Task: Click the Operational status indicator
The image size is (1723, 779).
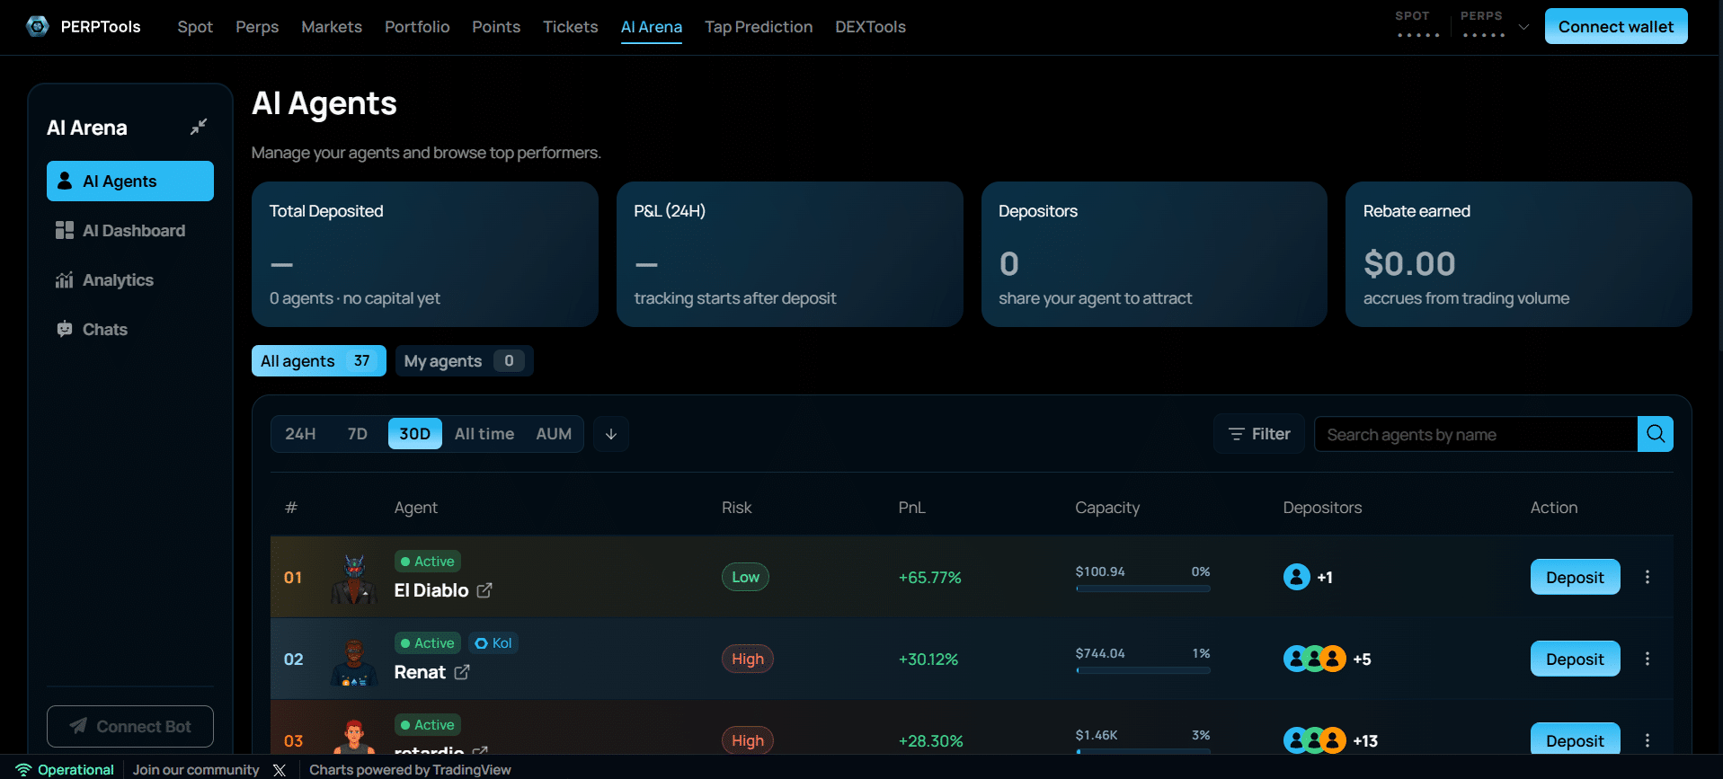Action: click(x=65, y=770)
